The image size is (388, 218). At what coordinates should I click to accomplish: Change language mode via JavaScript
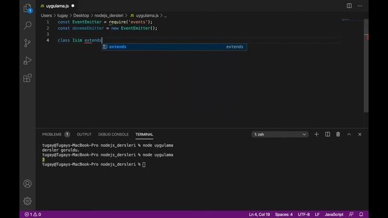click(x=334, y=214)
